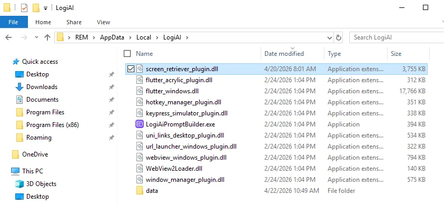Click the Search LogiAI input field
This screenshot has height=205, width=444.
[397, 37]
